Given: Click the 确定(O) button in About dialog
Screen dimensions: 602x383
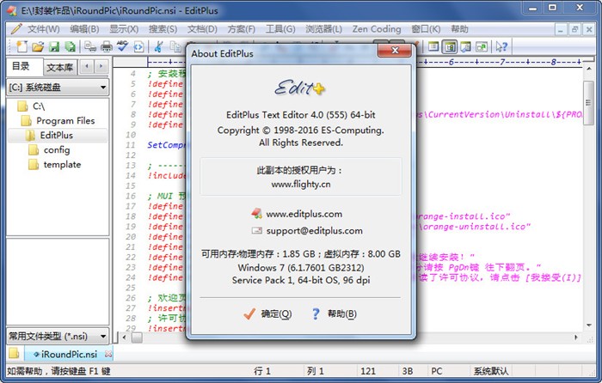Looking at the screenshot, I should 267,314.
